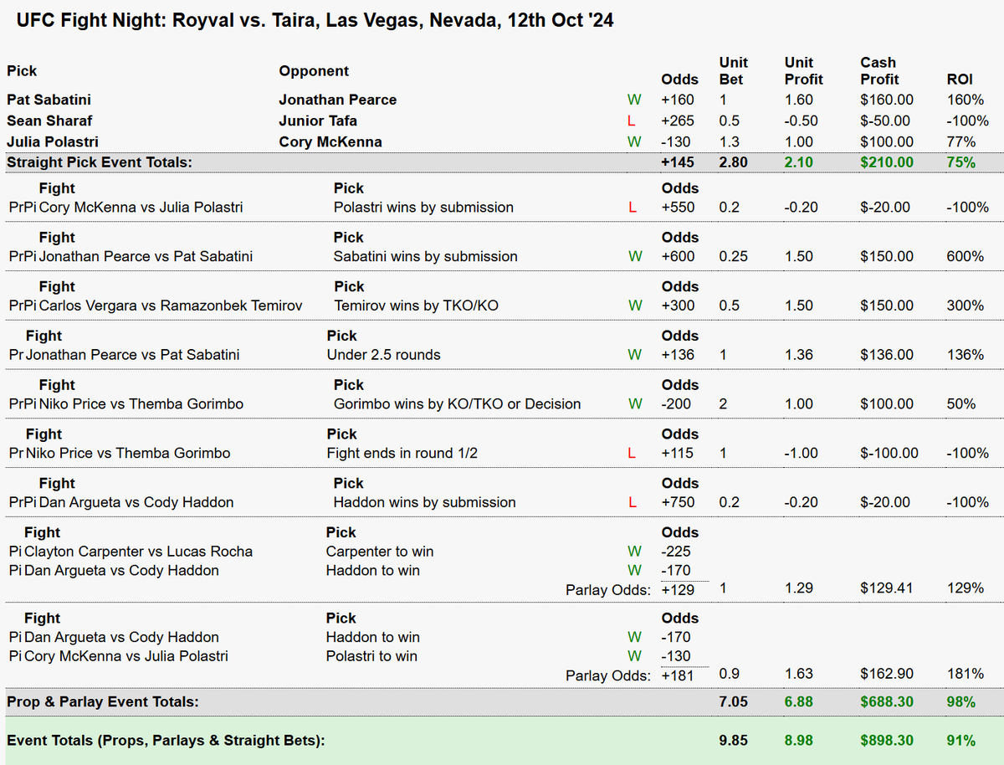Image resolution: width=1004 pixels, height=765 pixels.
Task: Select the 'Cash Profit' column header
Action: tap(879, 71)
